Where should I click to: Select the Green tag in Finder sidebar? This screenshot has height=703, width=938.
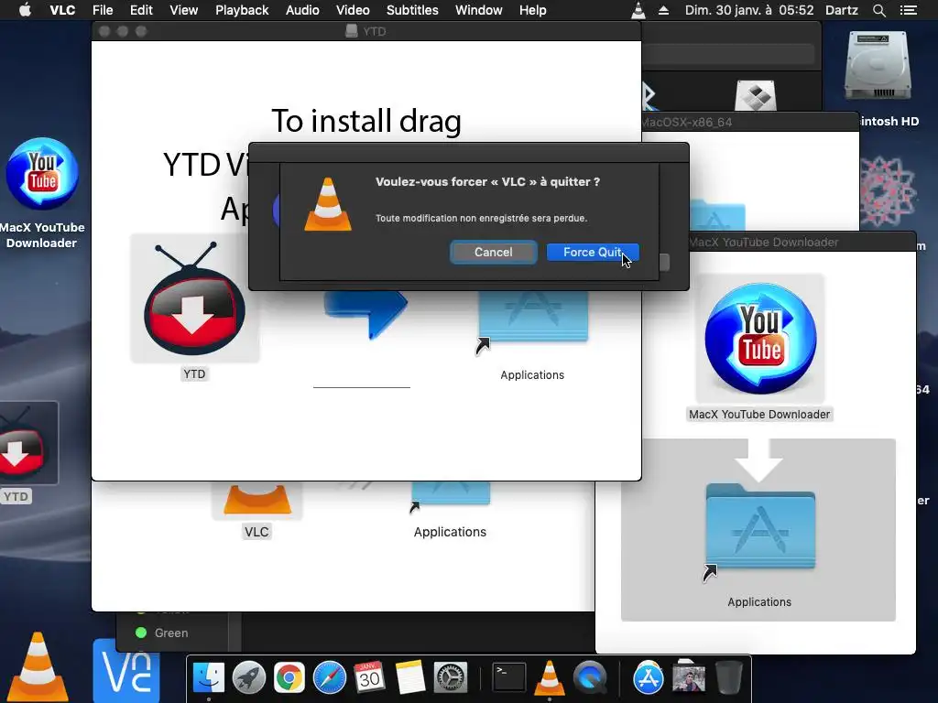tap(162, 633)
